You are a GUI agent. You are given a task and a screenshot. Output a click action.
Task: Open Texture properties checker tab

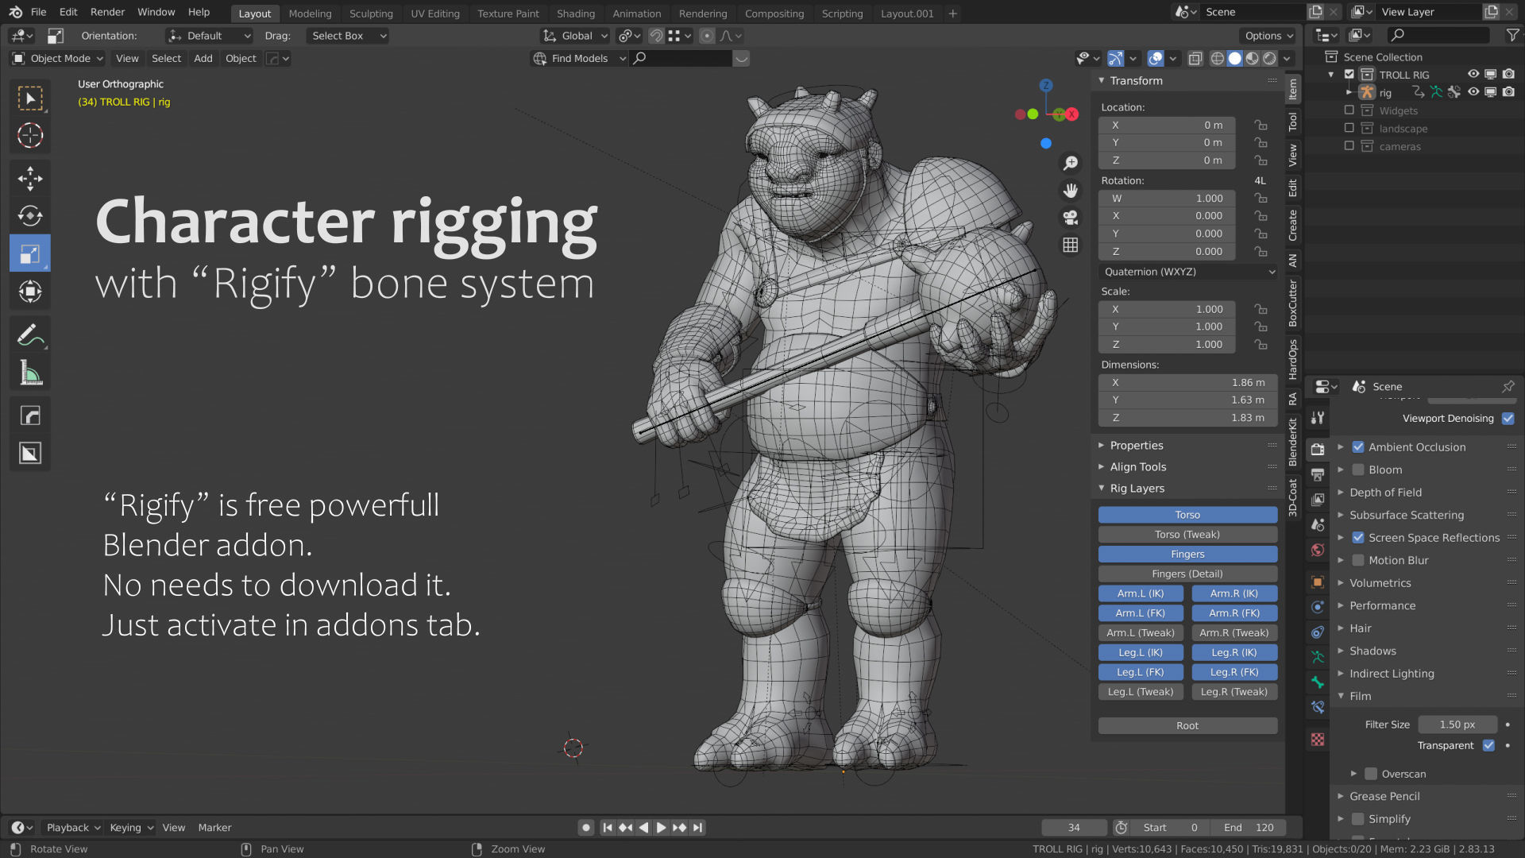tap(1318, 740)
